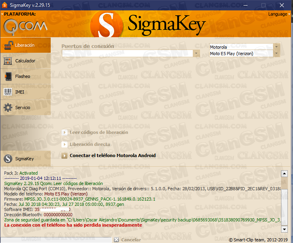Click the red connection lost error message

coord(73,225)
